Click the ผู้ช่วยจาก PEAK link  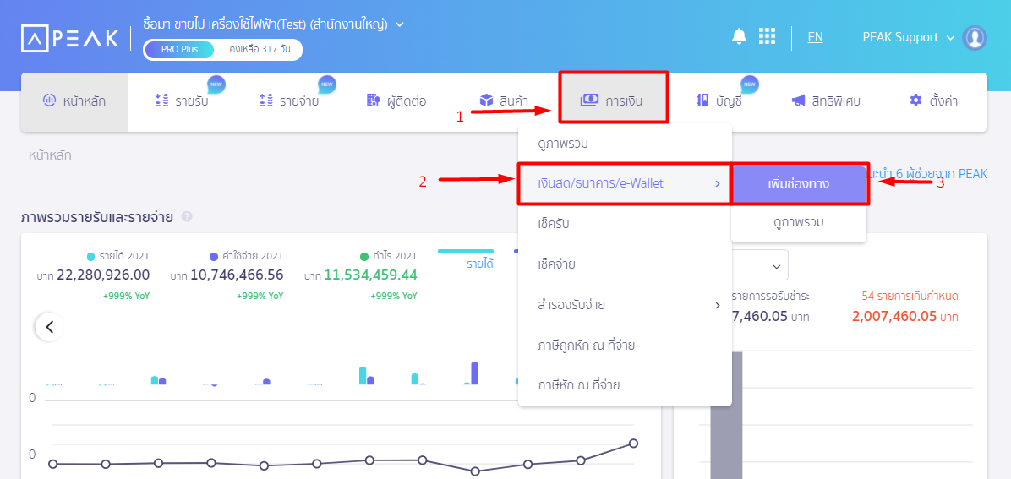click(928, 173)
